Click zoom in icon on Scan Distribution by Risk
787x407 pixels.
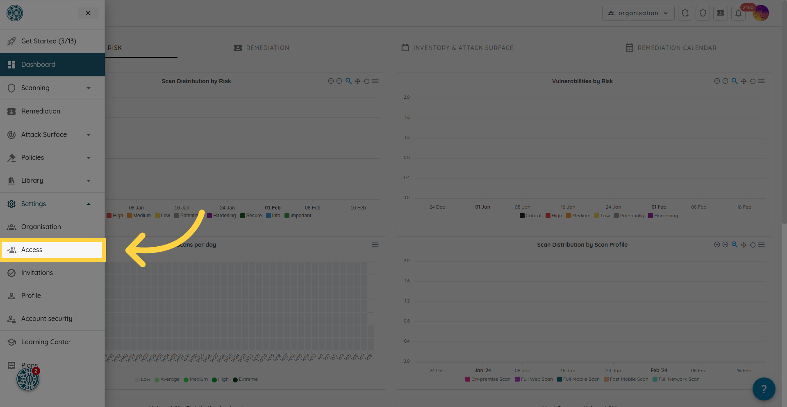click(331, 81)
